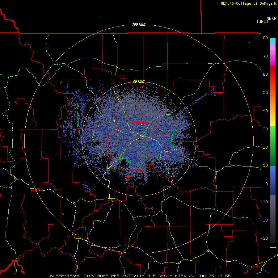
Task: Click the 100 NMI range ring label
Action: click(x=139, y=24)
